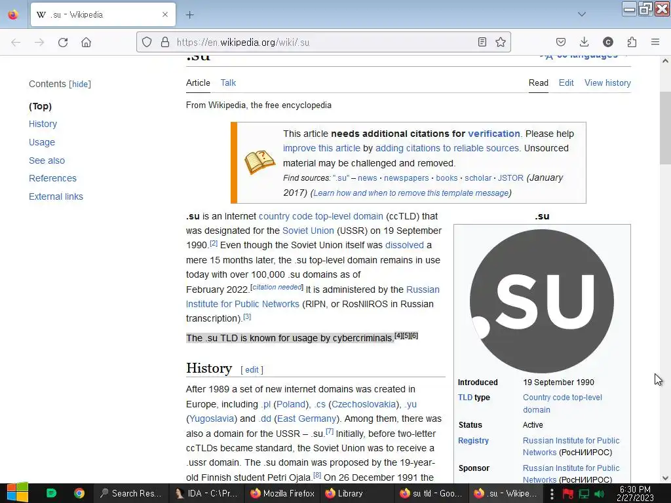Jump to External links in contents
The height and width of the screenshot is (503, 671).
coord(56,196)
